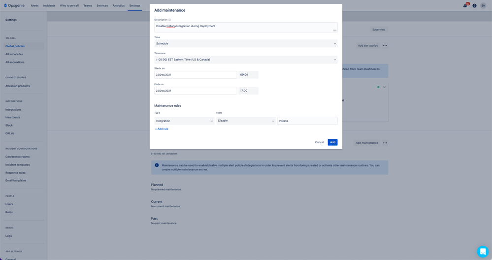The image size is (492, 260).
Task: Open more options next to Add maintenance
Action: pos(385,143)
